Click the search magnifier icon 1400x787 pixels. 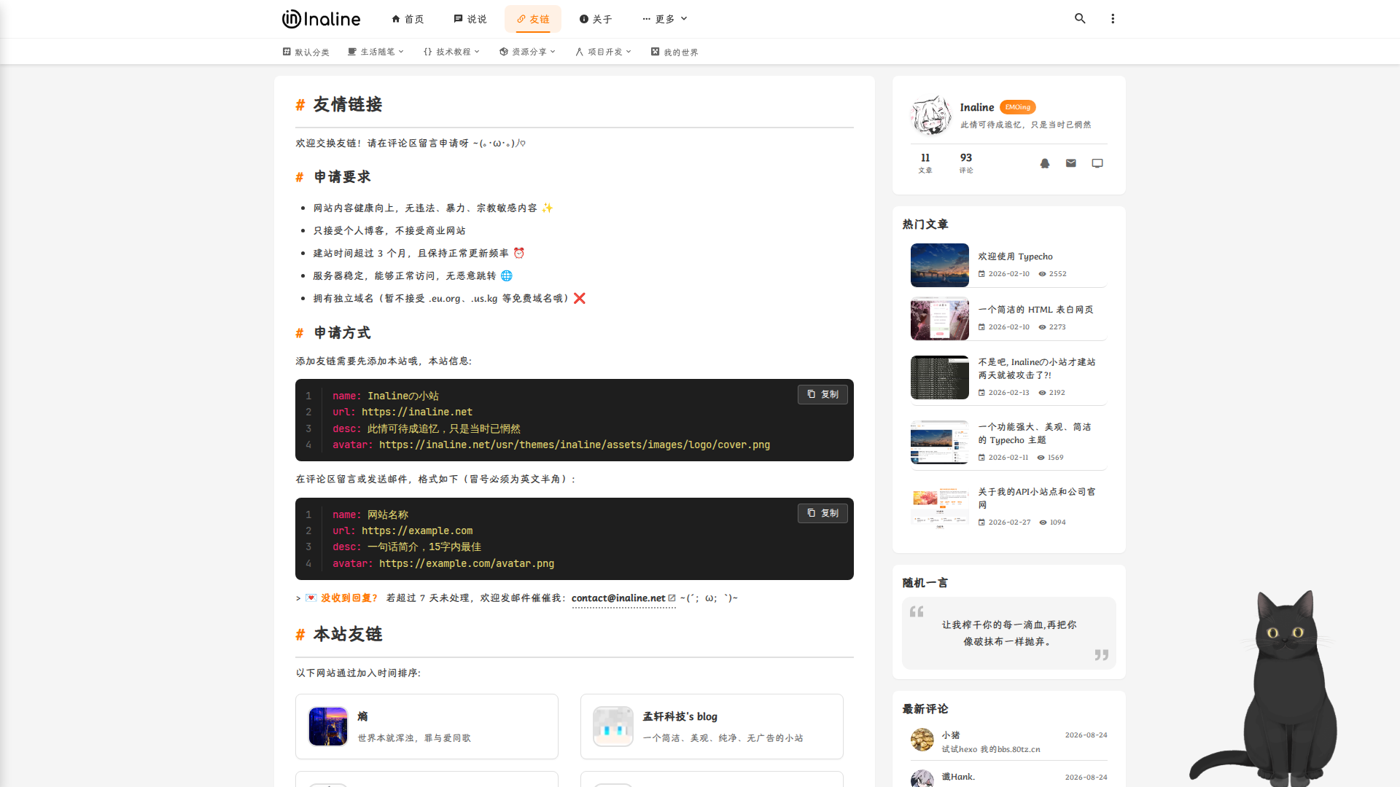pyautogui.click(x=1080, y=19)
